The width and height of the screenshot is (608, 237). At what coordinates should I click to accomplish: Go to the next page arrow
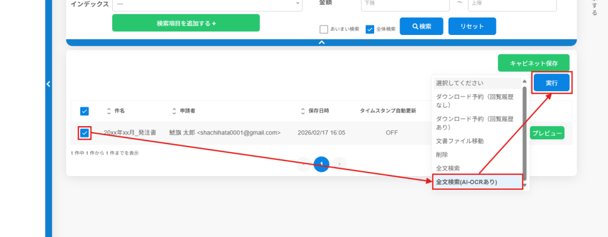coord(339,164)
